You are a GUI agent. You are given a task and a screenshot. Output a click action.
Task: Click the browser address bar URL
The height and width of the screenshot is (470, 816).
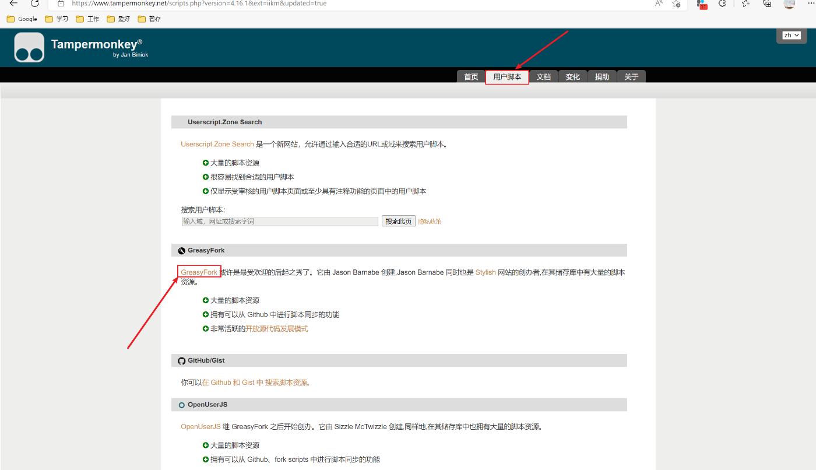click(199, 3)
